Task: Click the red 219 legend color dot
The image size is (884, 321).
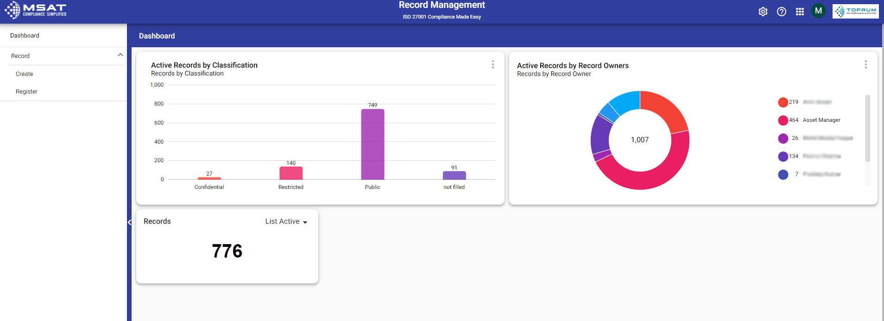Action: pyautogui.click(x=783, y=102)
